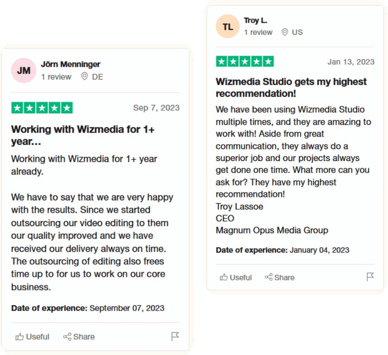Click the Jan 13, 2023 review date
Viewport: 388px width, 355px height.
pyautogui.click(x=351, y=62)
